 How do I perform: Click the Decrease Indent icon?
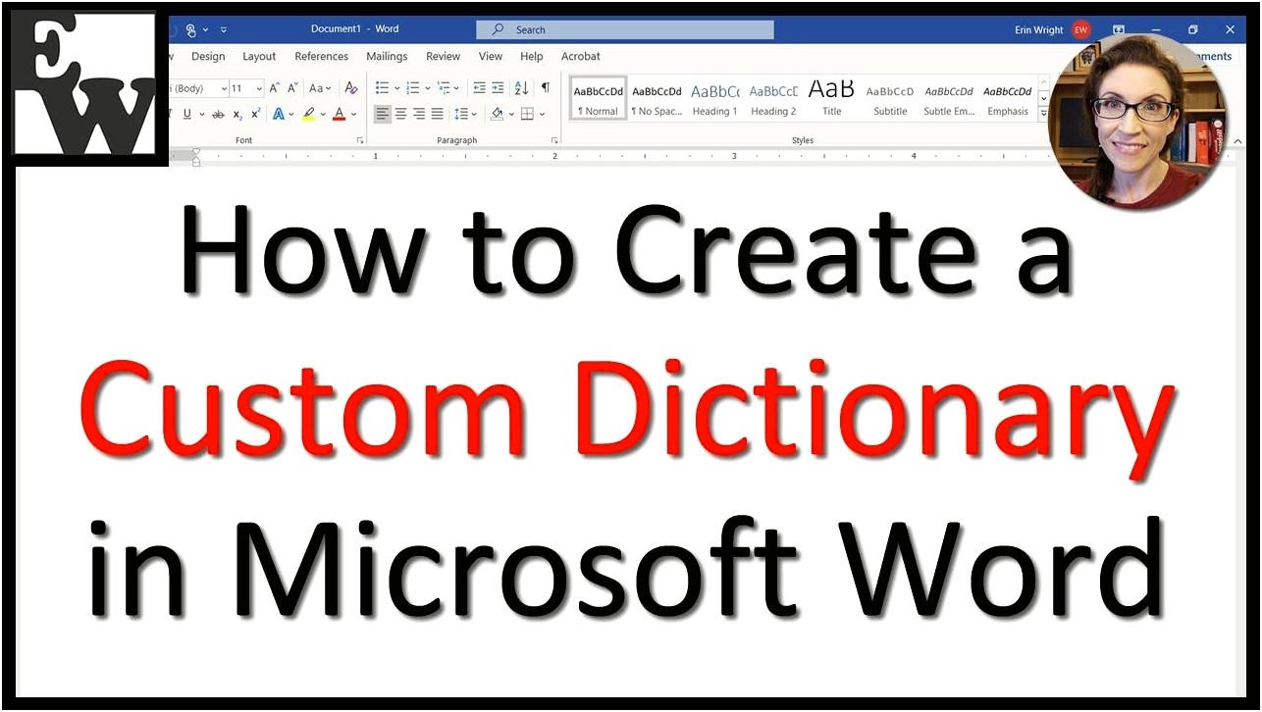tap(479, 88)
